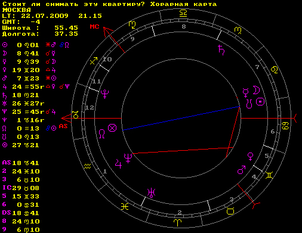Image resolution: width=302 pixels, height=233 pixels.
Task: Click the Sun symbol inside the chart wheel
Action: [x=260, y=102]
